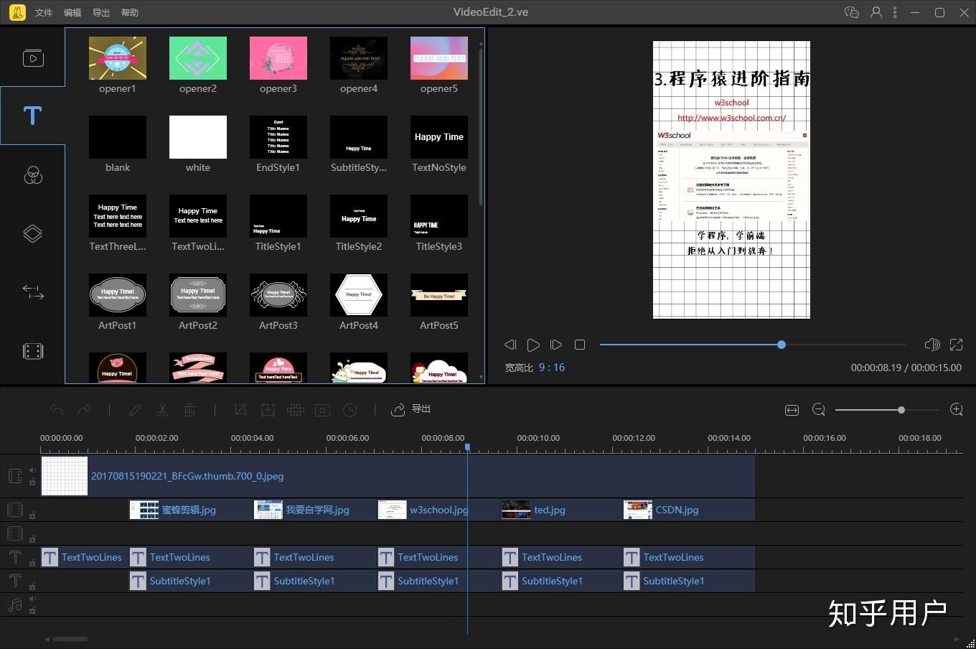The height and width of the screenshot is (649, 976).
Task: Zoom out the timeline
Action: coord(819,409)
